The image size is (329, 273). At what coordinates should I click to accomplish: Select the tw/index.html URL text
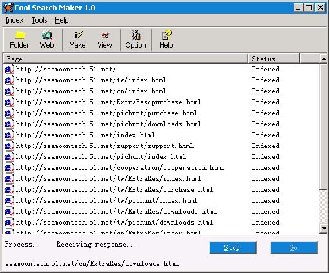(91, 80)
